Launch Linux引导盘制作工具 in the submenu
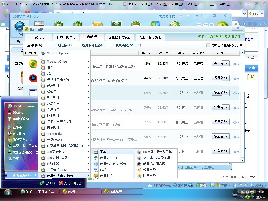 tap(157, 152)
